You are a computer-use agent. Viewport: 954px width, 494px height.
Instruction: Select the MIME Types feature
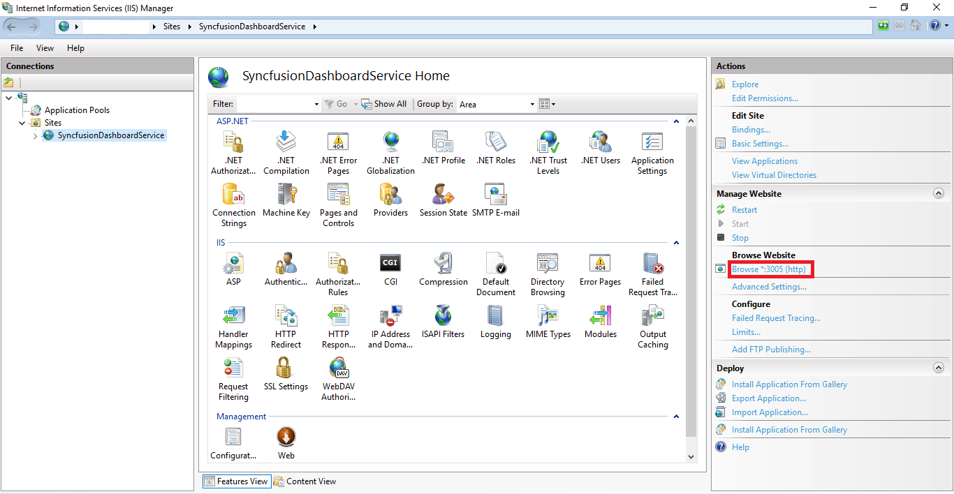(x=548, y=321)
